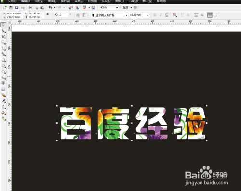Open the 版面(L) Layout menu
The height and width of the screenshot is (191, 241).
52,1
